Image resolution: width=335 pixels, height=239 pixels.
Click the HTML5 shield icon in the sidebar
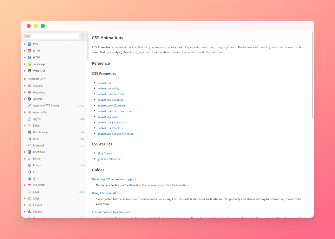(x=29, y=51)
